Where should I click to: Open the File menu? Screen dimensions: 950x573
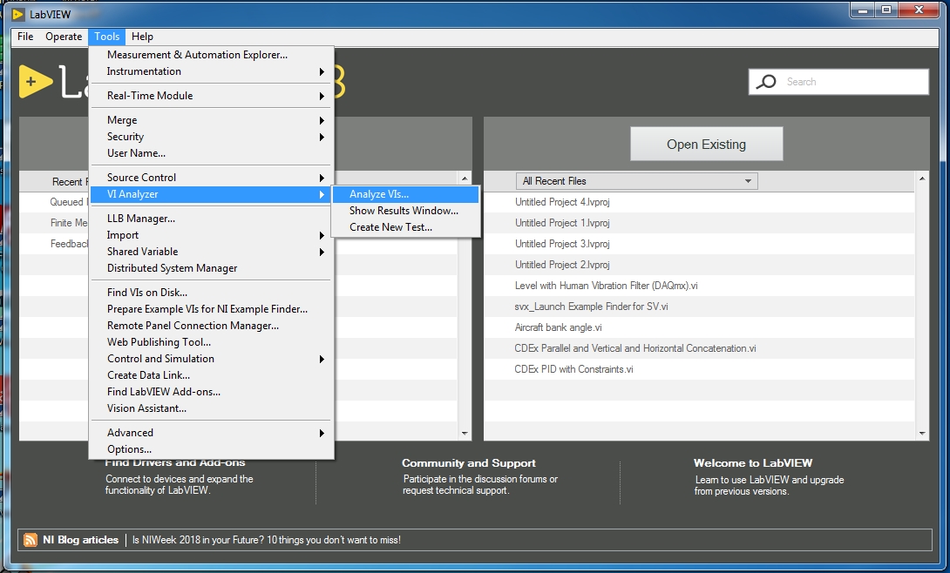tap(25, 37)
